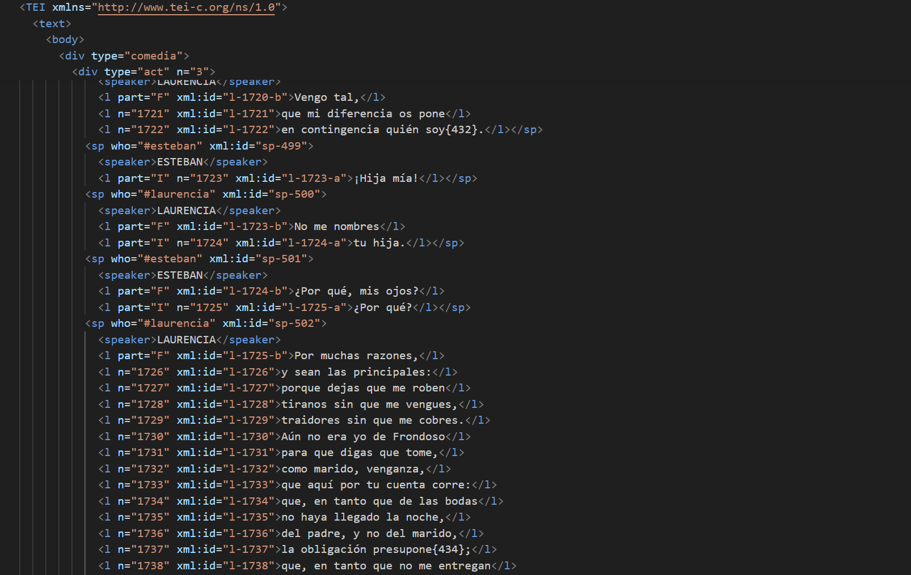Click line 1721 "que mi diferencia os pone"
This screenshot has width=911, height=575.
(x=284, y=114)
